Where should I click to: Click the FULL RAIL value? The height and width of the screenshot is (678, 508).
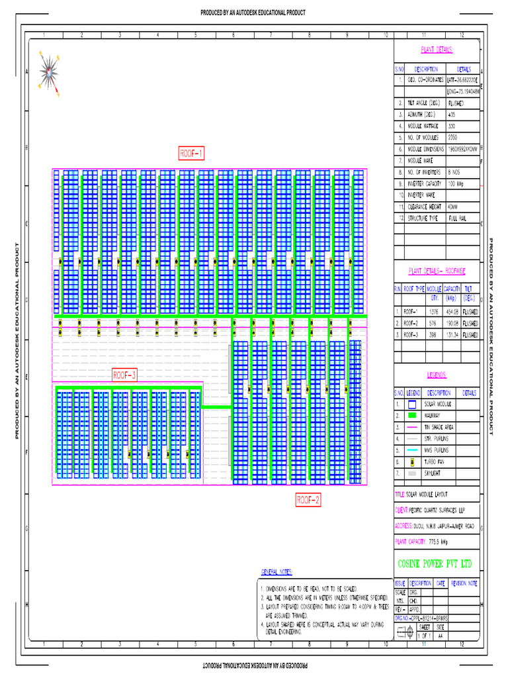click(x=458, y=218)
